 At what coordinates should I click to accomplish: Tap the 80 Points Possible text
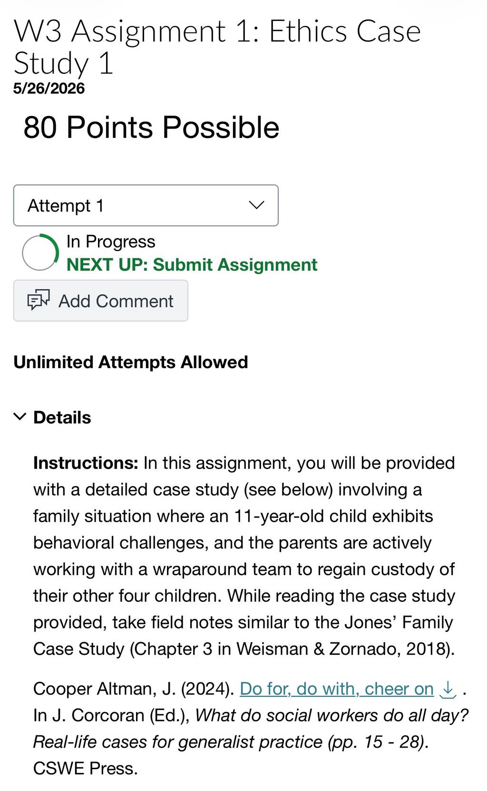pyautogui.click(x=151, y=127)
